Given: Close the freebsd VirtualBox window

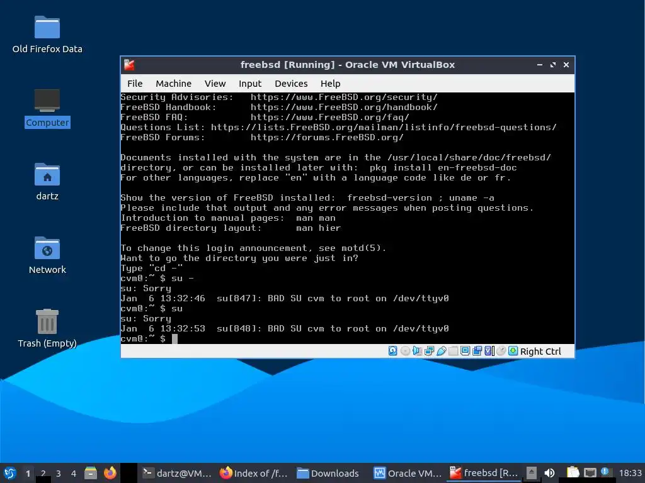Looking at the screenshot, I should 566,65.
